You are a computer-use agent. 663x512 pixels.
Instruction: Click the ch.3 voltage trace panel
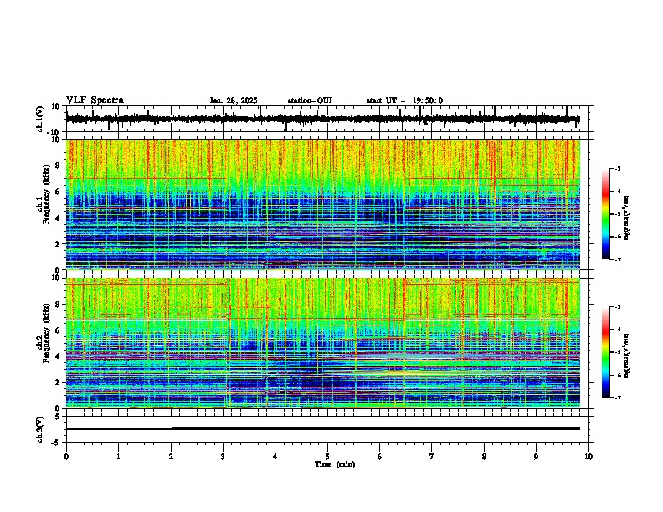pyautogui.click(x=329, y=429)
